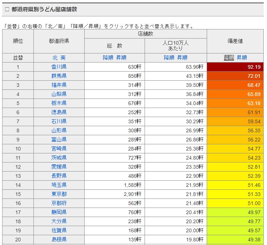267x245 pixels.
Task: Click the 都道府県別うどん屋店舗数 heading
Action: pos(44,9)
